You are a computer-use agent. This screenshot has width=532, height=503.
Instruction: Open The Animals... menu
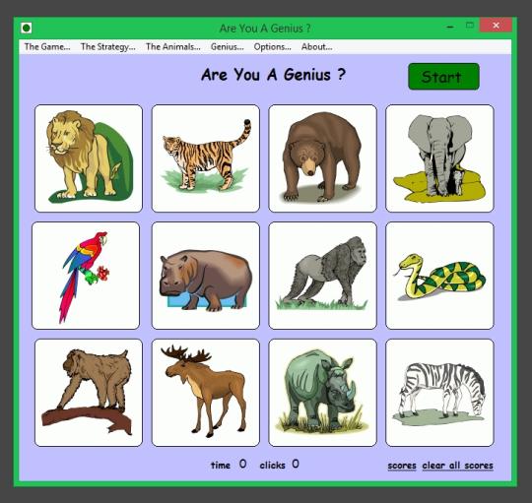tap(173, 47)
